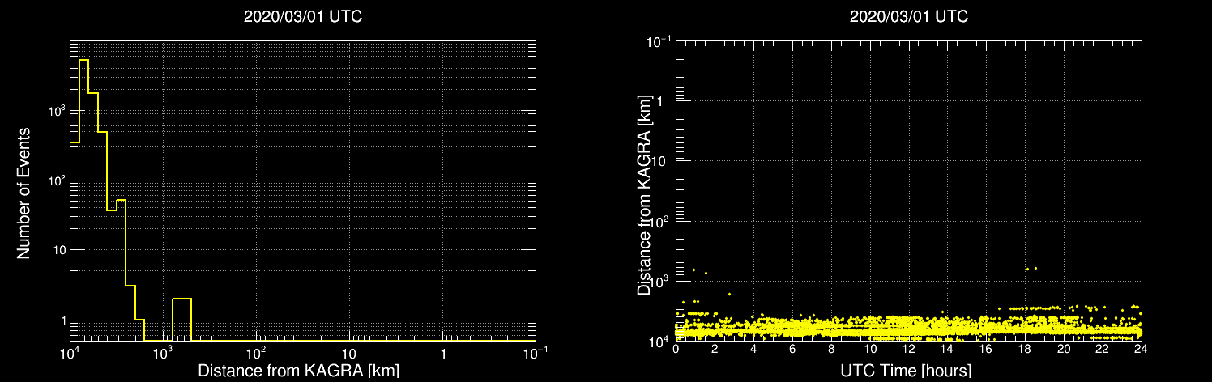Click the 4 hour tick on UTC Time axis
The image size is (1212, 382).
pos(754,350)
